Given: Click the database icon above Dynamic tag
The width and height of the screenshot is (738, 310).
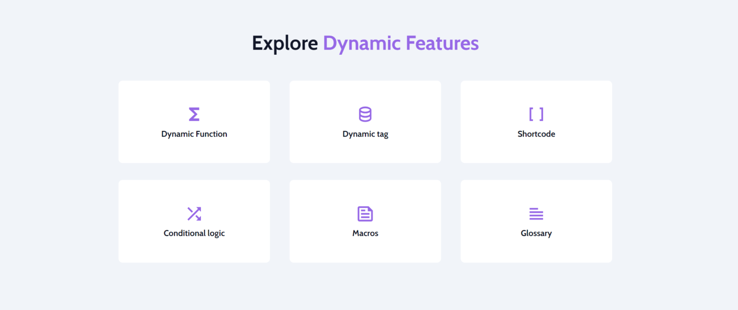Looking at the screenshot, I should pos(365,114).
